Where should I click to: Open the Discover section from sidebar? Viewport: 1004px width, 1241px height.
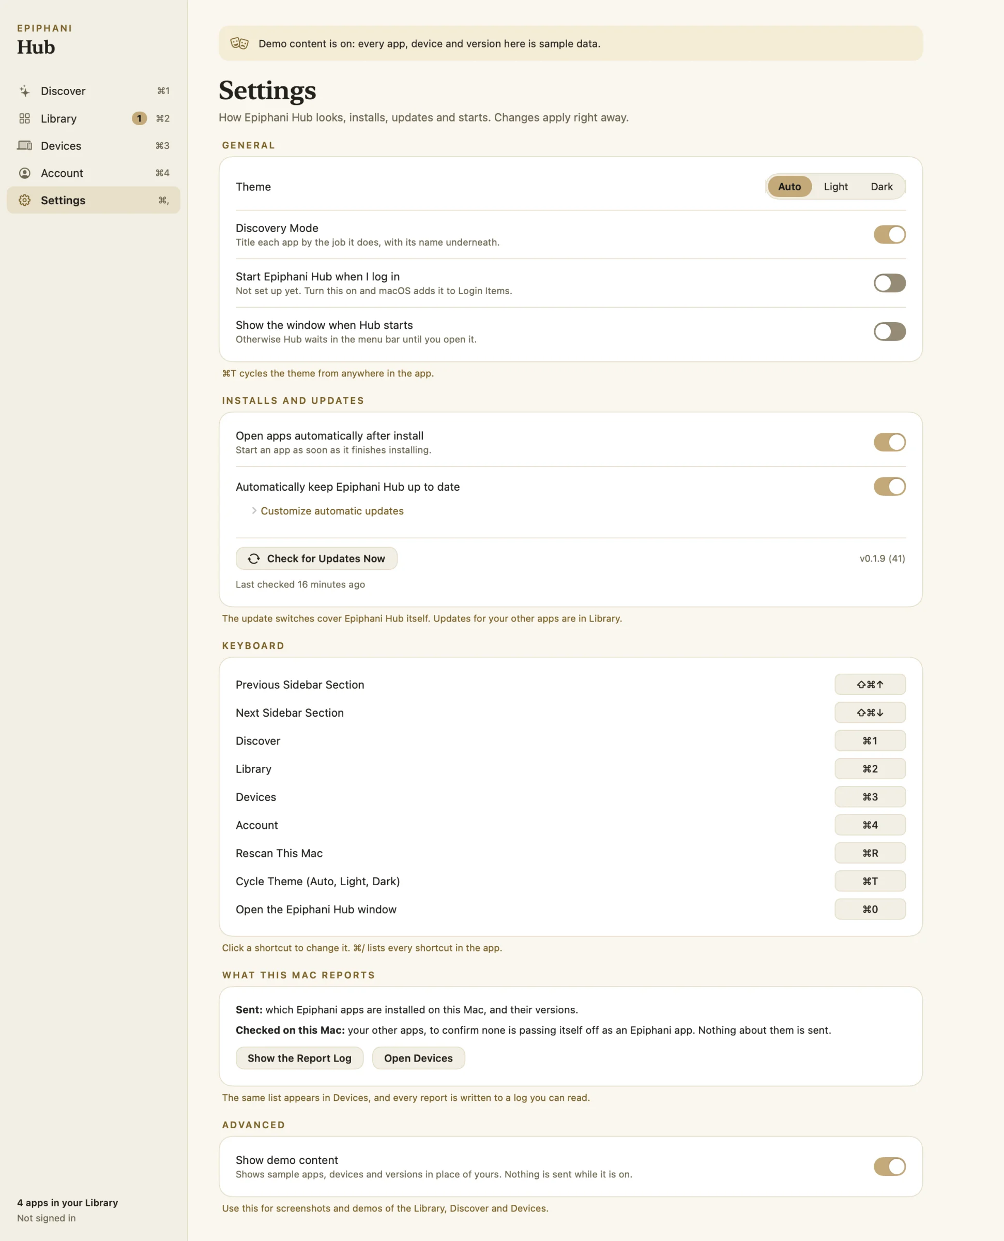pyautogui.click(x=93, y=91)
